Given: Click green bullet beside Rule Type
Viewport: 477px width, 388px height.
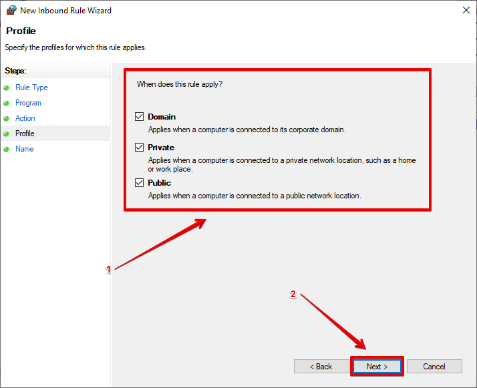Looking at the screenshot, I should click(x=6, y=88).
